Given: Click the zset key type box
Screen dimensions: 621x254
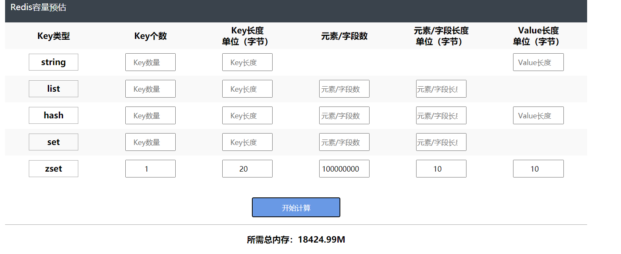Looking at the screenshot, I should click(53, 169).
